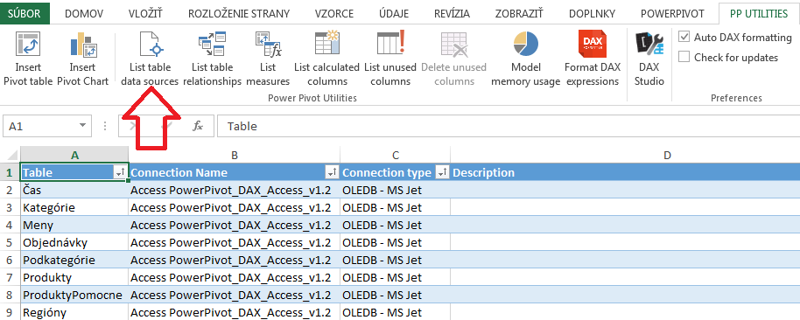Select the cell containing Kategórie
Viewport: 800px width, 320px height.
(x=74, y=207)
